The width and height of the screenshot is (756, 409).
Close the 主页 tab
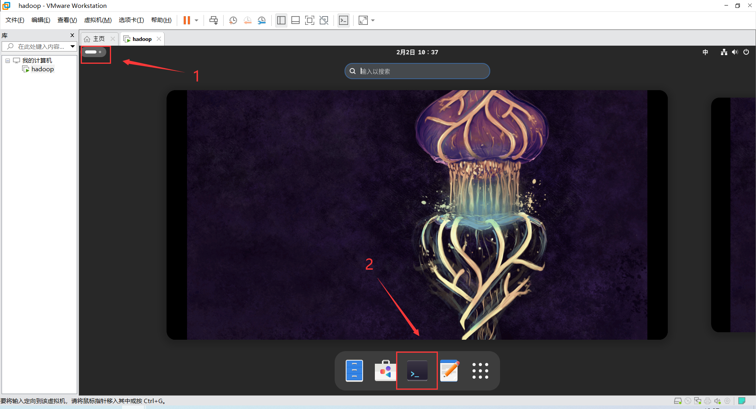tap(113, 39)
